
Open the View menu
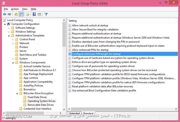tap(25, 9)
